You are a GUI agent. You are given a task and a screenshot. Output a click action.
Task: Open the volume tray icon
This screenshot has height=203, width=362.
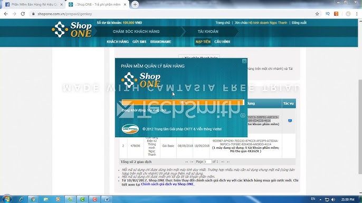(333, 199)
